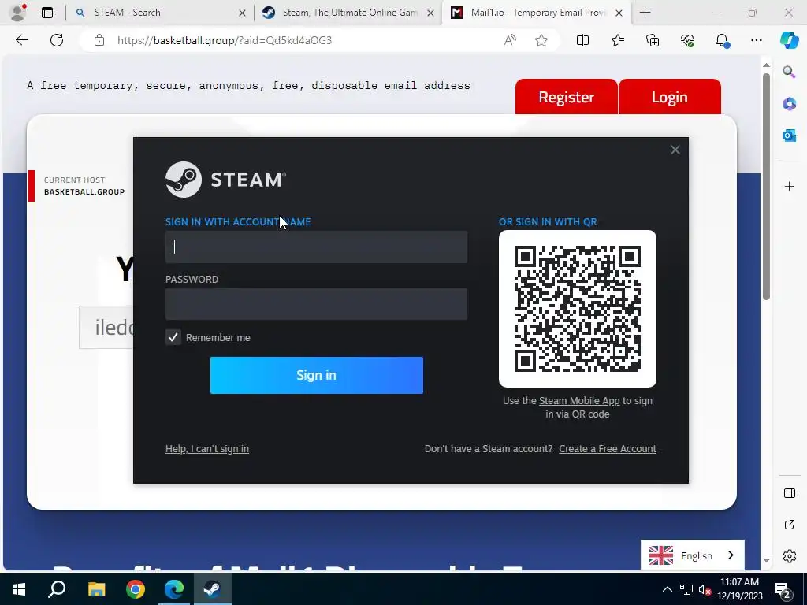The width and height of the screenshot is (807, 605).
Task: Open Steam from the taskbar
Action: (212, 589)
